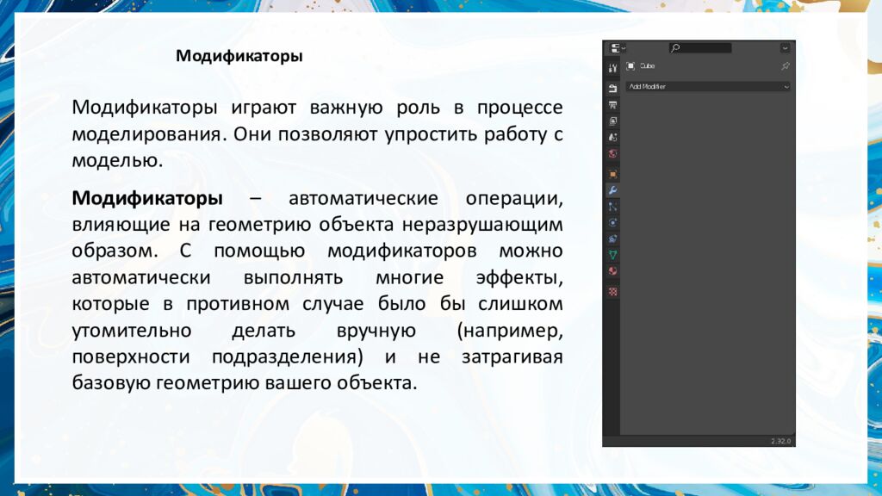Select the orange Object properties tab
The height and width of the screenshot is (496, 882).
(x=612, y=173)
